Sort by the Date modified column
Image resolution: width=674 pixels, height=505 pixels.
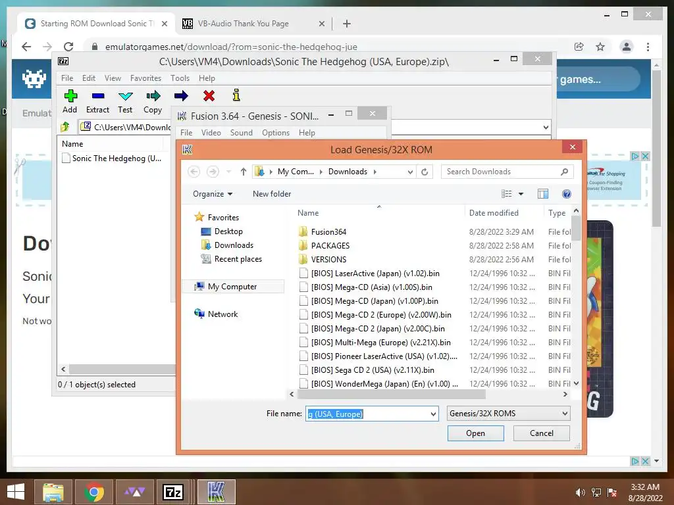point(494,213)
